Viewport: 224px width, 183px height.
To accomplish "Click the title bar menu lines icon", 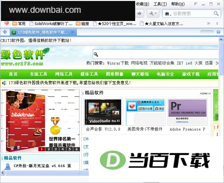I will [195, 4].
